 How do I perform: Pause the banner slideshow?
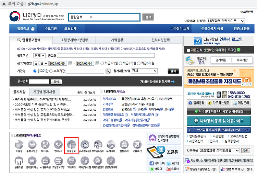tap(247, 84)
